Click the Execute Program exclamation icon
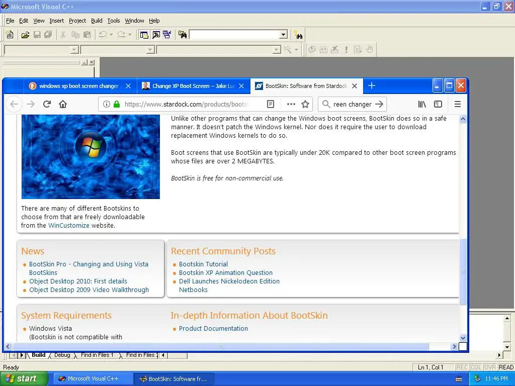The height and width of the screenshot is (386, 515). coord(346,50)
